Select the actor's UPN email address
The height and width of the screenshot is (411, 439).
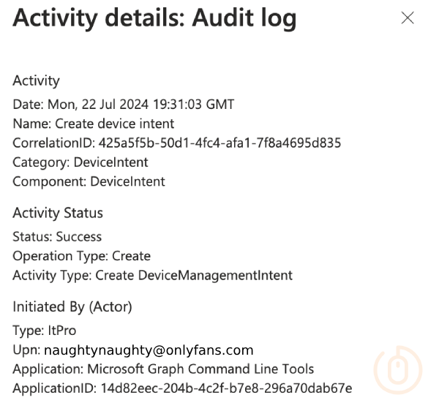click(149, 350)
